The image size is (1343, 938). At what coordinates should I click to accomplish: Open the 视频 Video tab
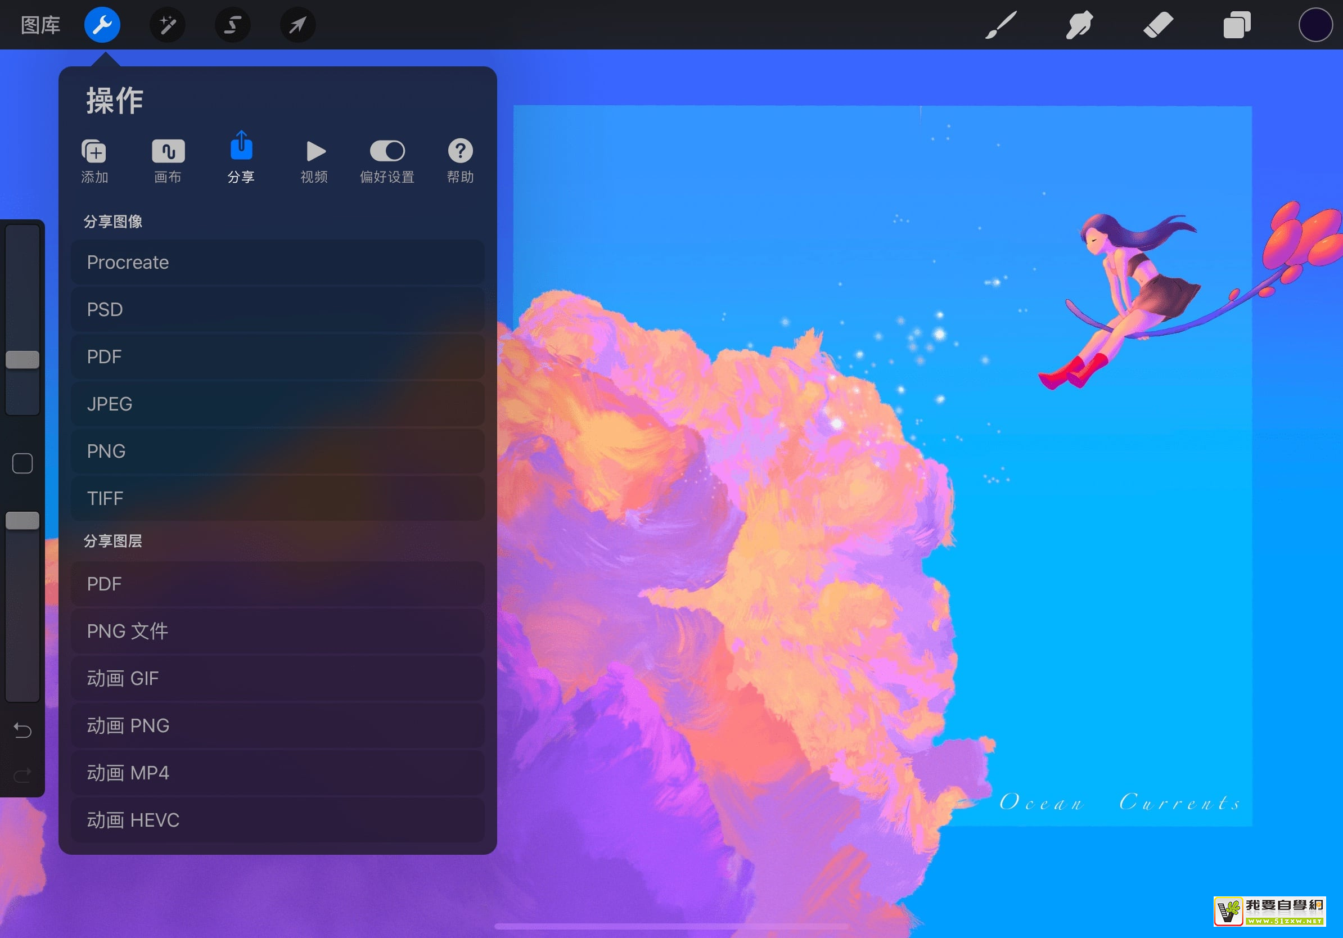(314, 160)
